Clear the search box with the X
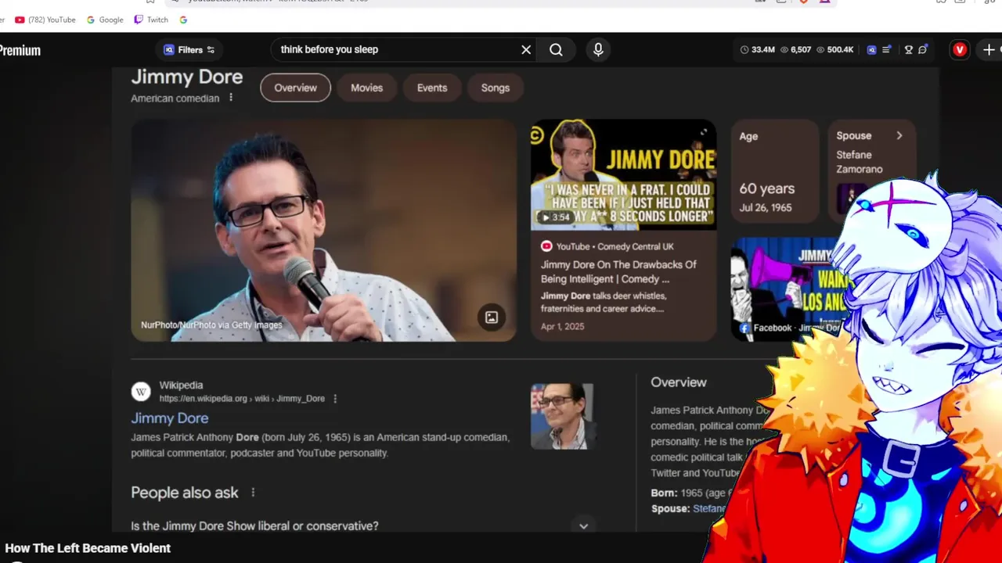 [526, 49]
